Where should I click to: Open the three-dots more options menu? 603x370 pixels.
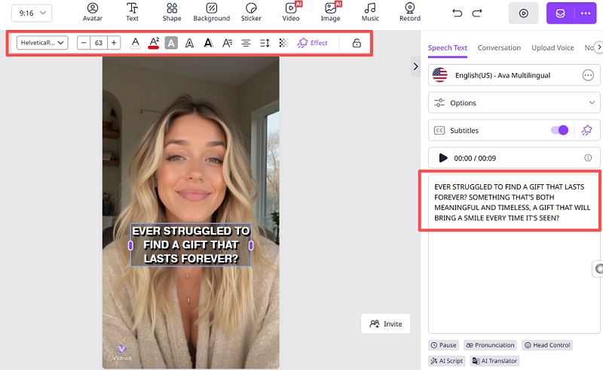click(x=586, y=13)
